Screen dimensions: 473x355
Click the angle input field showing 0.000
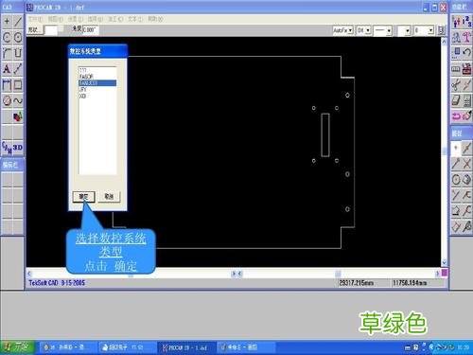(90, 30)
